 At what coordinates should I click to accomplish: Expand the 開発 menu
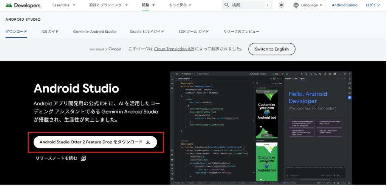coord(148,5)
